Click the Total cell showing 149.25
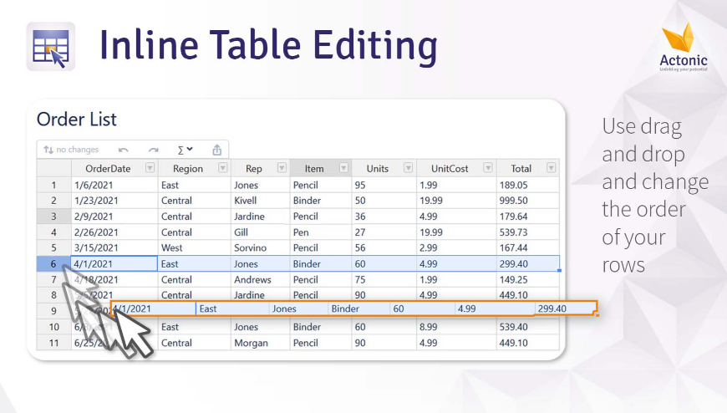Image resolution: width=727 pixels, height=413 pixels. coord(527,280)
